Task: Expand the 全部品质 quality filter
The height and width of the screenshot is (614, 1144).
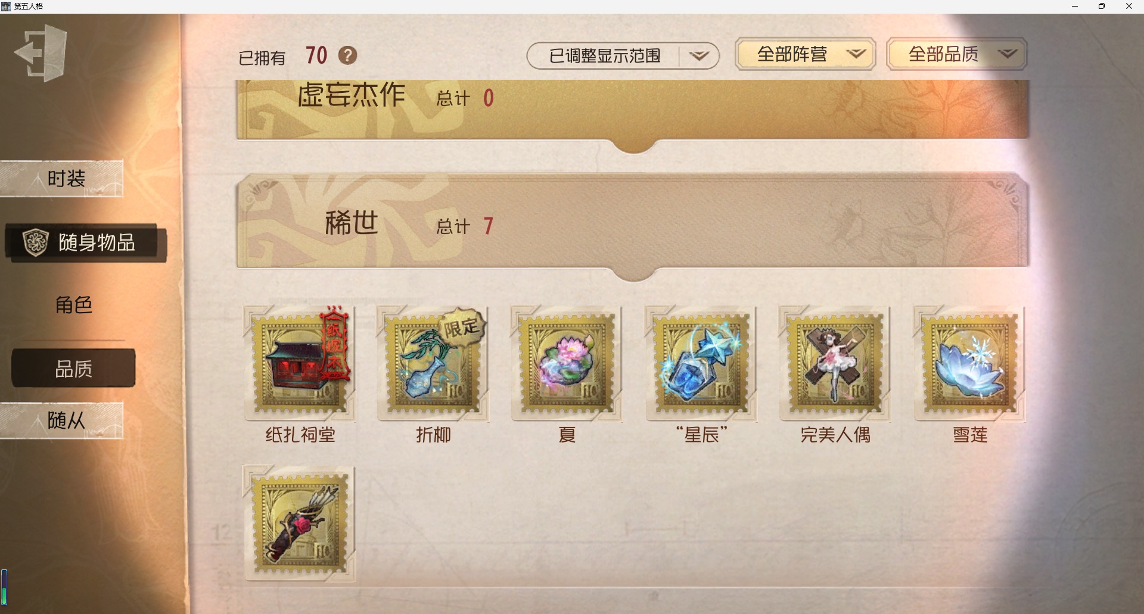Action: (956, 54)
